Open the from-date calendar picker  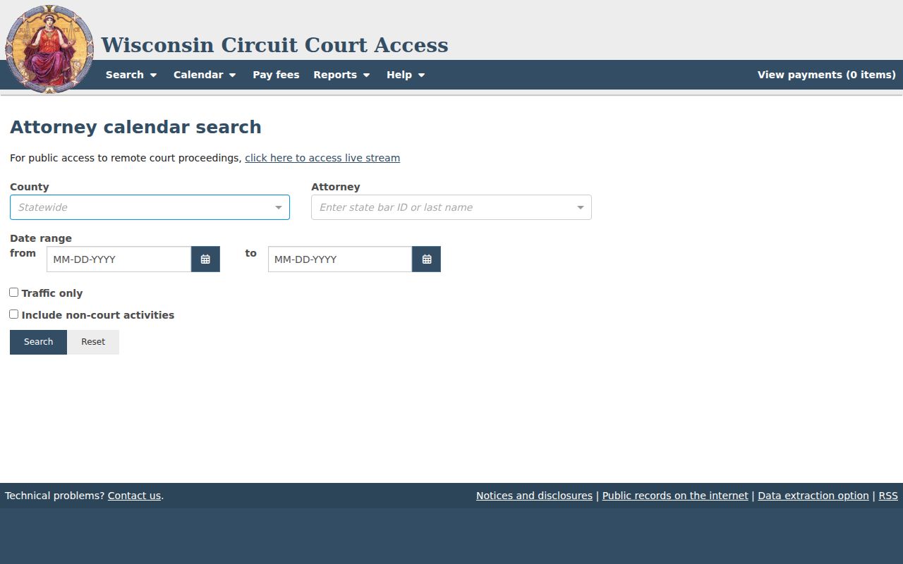coord(205,259)
